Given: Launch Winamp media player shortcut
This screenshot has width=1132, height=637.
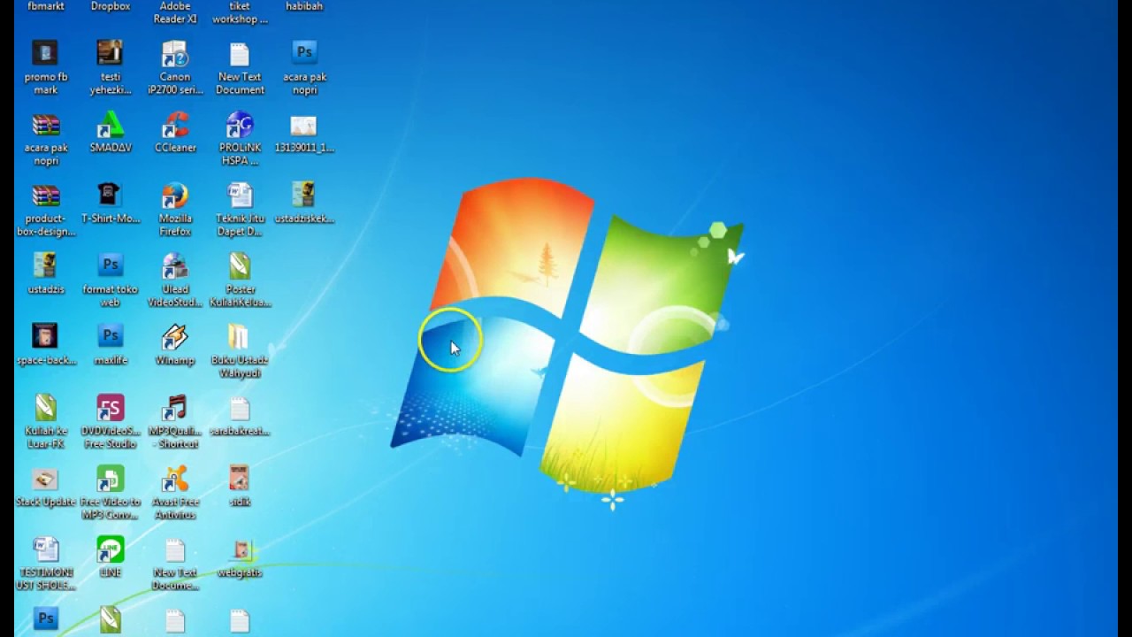Looking at the screenshot, I should pyautogui.click(x=175, y=336).
